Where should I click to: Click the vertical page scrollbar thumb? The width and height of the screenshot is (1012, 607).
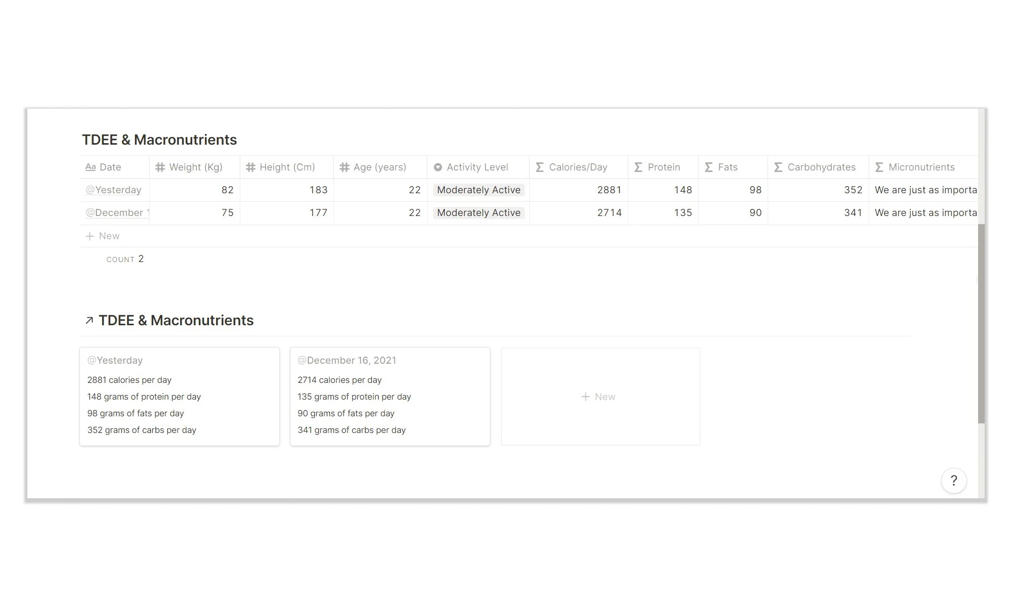981,324
